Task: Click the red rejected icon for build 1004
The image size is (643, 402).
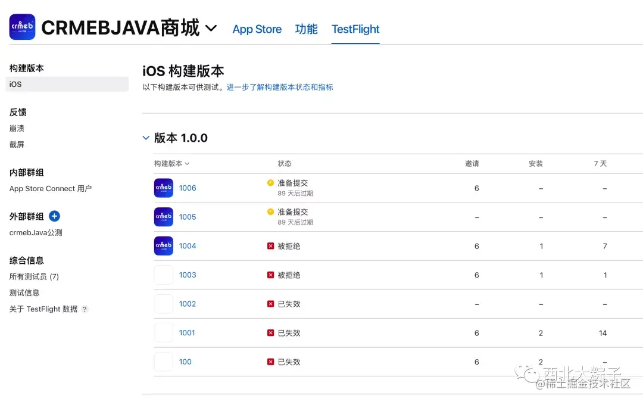Action: pos(271,246)
